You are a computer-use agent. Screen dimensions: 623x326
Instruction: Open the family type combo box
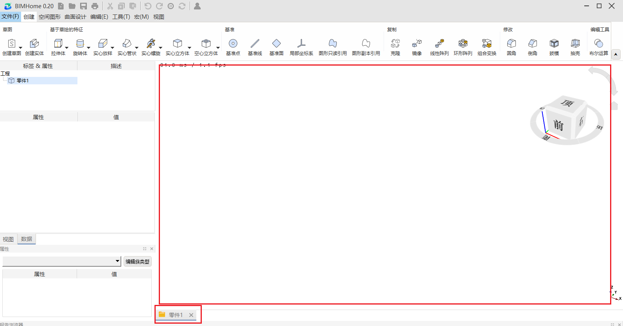tap(62, 261)
